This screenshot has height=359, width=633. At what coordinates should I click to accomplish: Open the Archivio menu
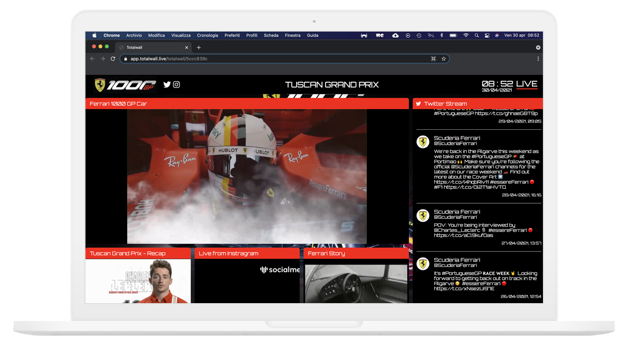[134, 36]
